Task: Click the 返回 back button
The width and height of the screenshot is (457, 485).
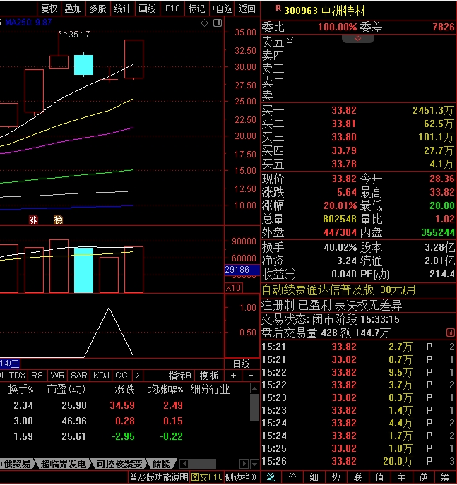Action: [x=247, y=8]
